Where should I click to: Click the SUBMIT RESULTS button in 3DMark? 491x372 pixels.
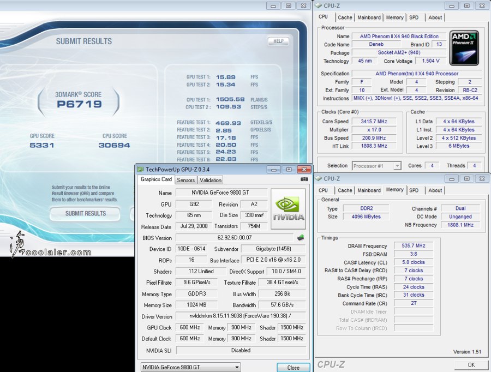pyautogui.click(x=85, y=214)
